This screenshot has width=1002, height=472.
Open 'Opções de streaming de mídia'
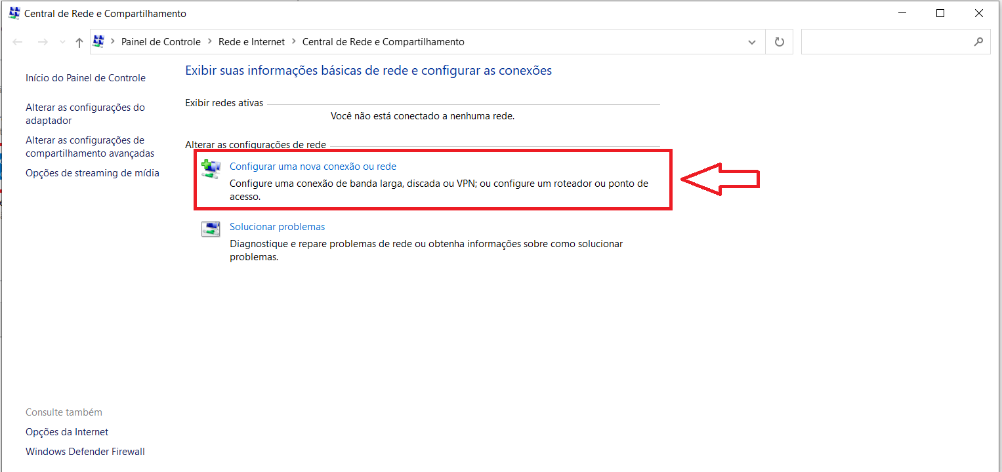pos(93,173)
